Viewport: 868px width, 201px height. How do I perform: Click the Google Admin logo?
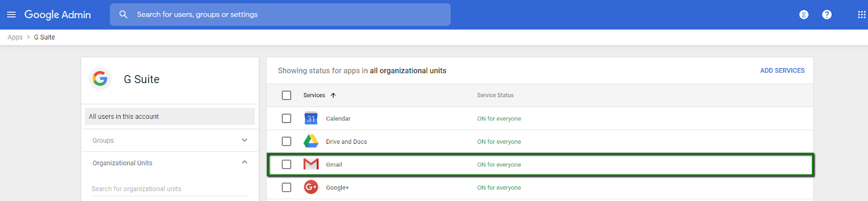pos(58,15)
